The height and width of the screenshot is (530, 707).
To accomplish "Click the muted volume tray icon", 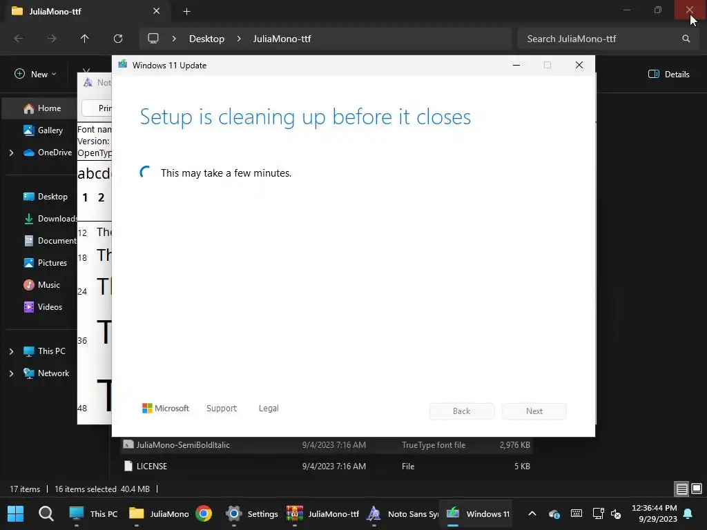I will (616, 513).
